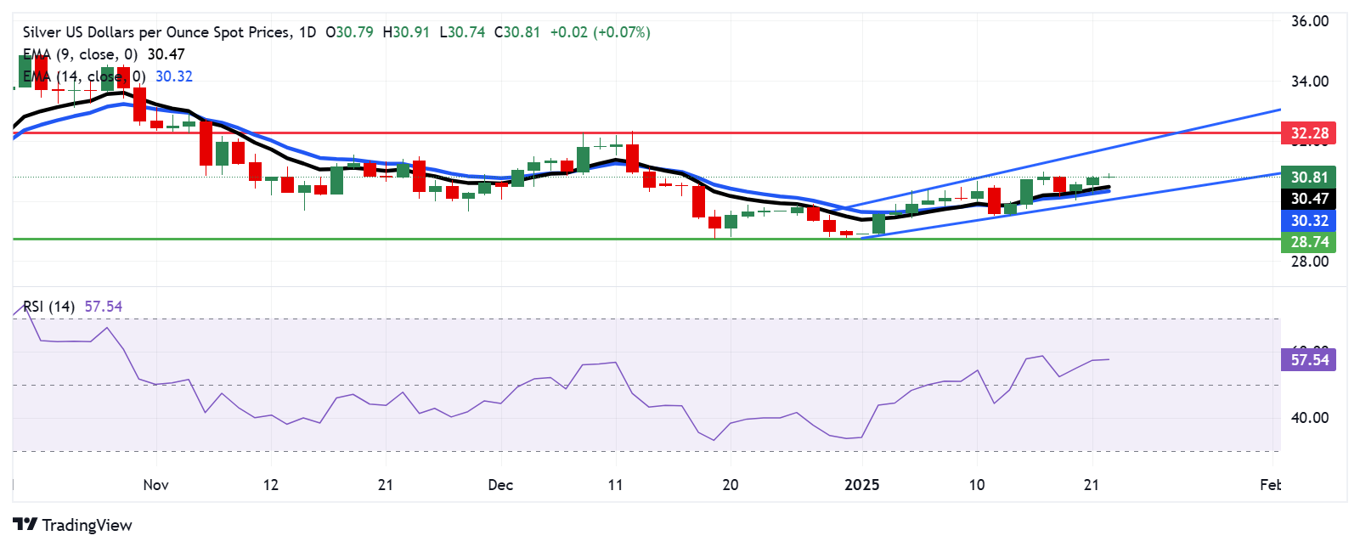This screenshot has height=547, width=1360.
Task: Click the 2025 date axis label
Action: point(861,485)
